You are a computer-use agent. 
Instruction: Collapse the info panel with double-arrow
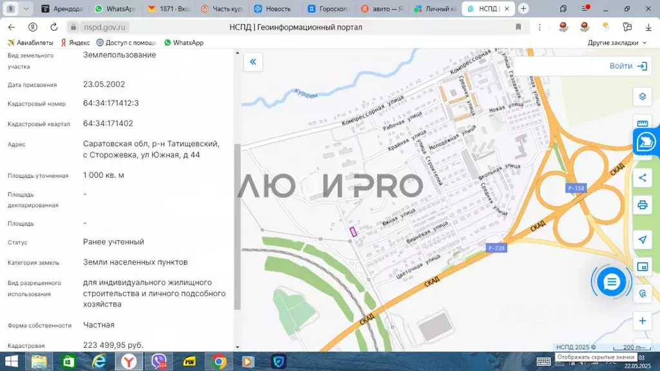[x=253, y=62]
